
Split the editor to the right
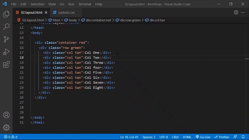click(x=236, y=12)
